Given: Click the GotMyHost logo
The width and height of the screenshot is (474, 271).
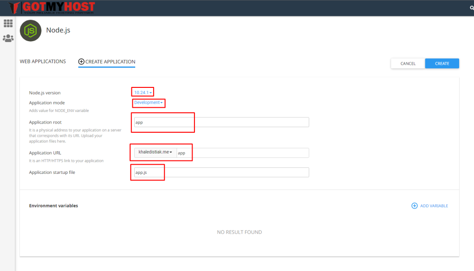Looking at the screenshot, I should [x=51, y=7].
